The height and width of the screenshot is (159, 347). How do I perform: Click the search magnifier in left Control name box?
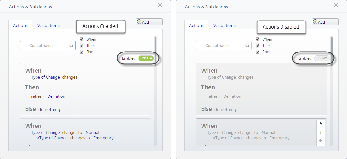click(71, 46)
